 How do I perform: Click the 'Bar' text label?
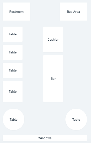click(53, 79)
